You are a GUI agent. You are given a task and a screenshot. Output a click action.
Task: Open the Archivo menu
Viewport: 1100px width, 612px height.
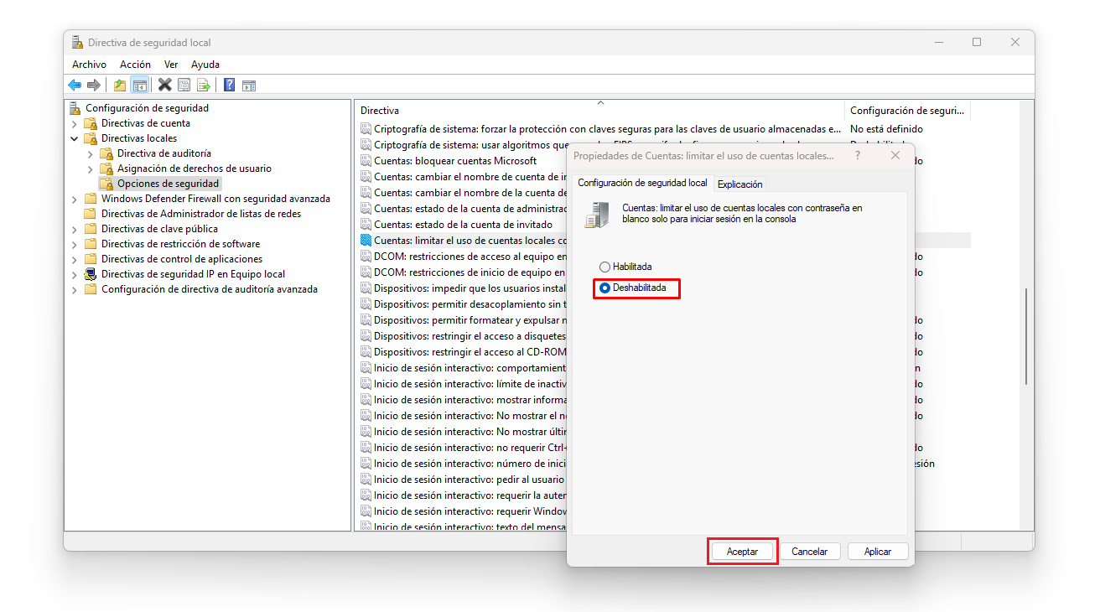pyautogui.click(x=89, y=65)
